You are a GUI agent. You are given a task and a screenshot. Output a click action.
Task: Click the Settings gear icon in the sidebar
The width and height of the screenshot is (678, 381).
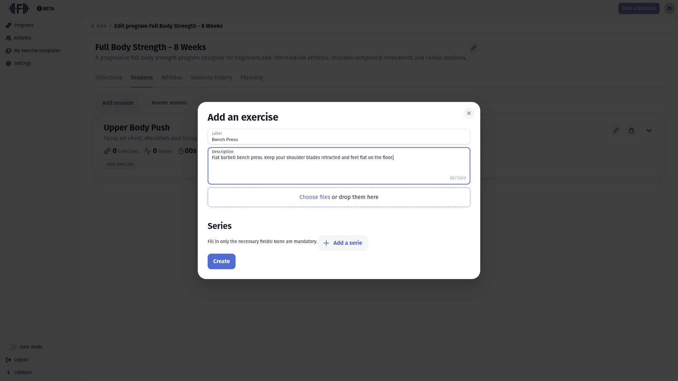8,64
